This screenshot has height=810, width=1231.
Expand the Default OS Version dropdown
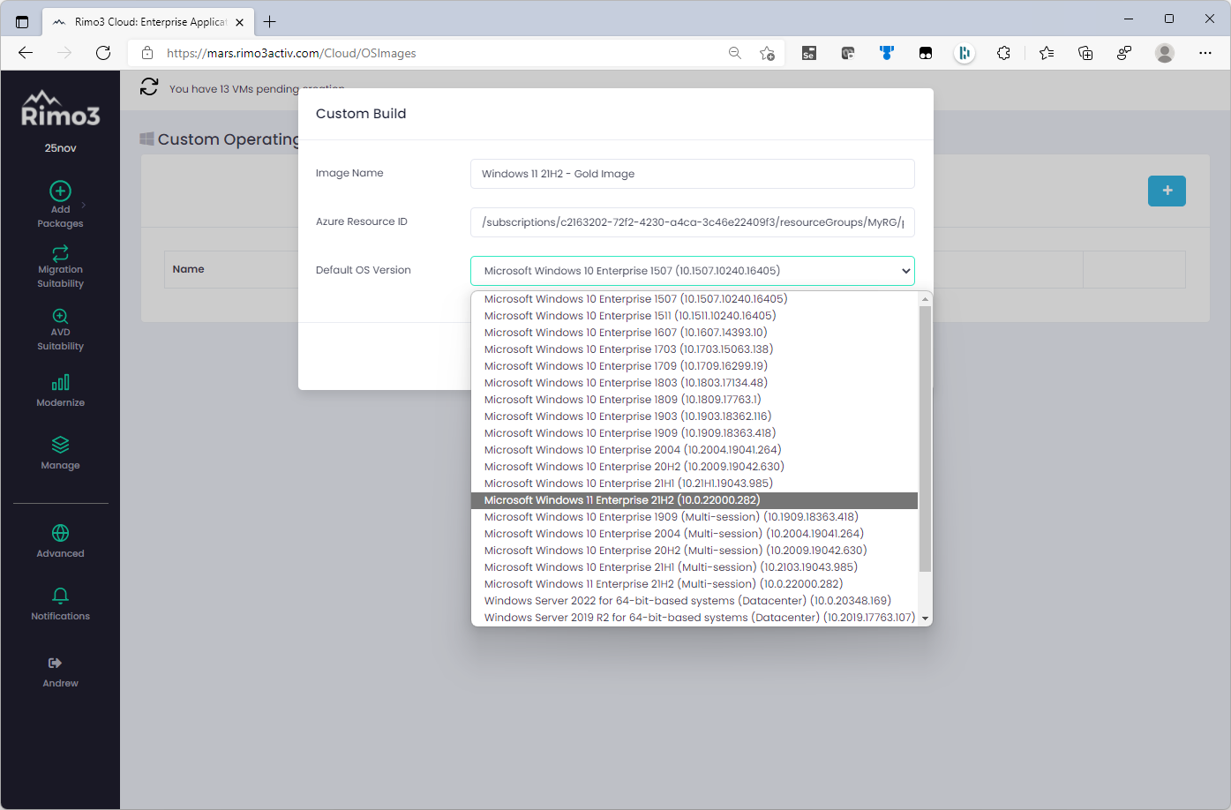click(692, 271)
